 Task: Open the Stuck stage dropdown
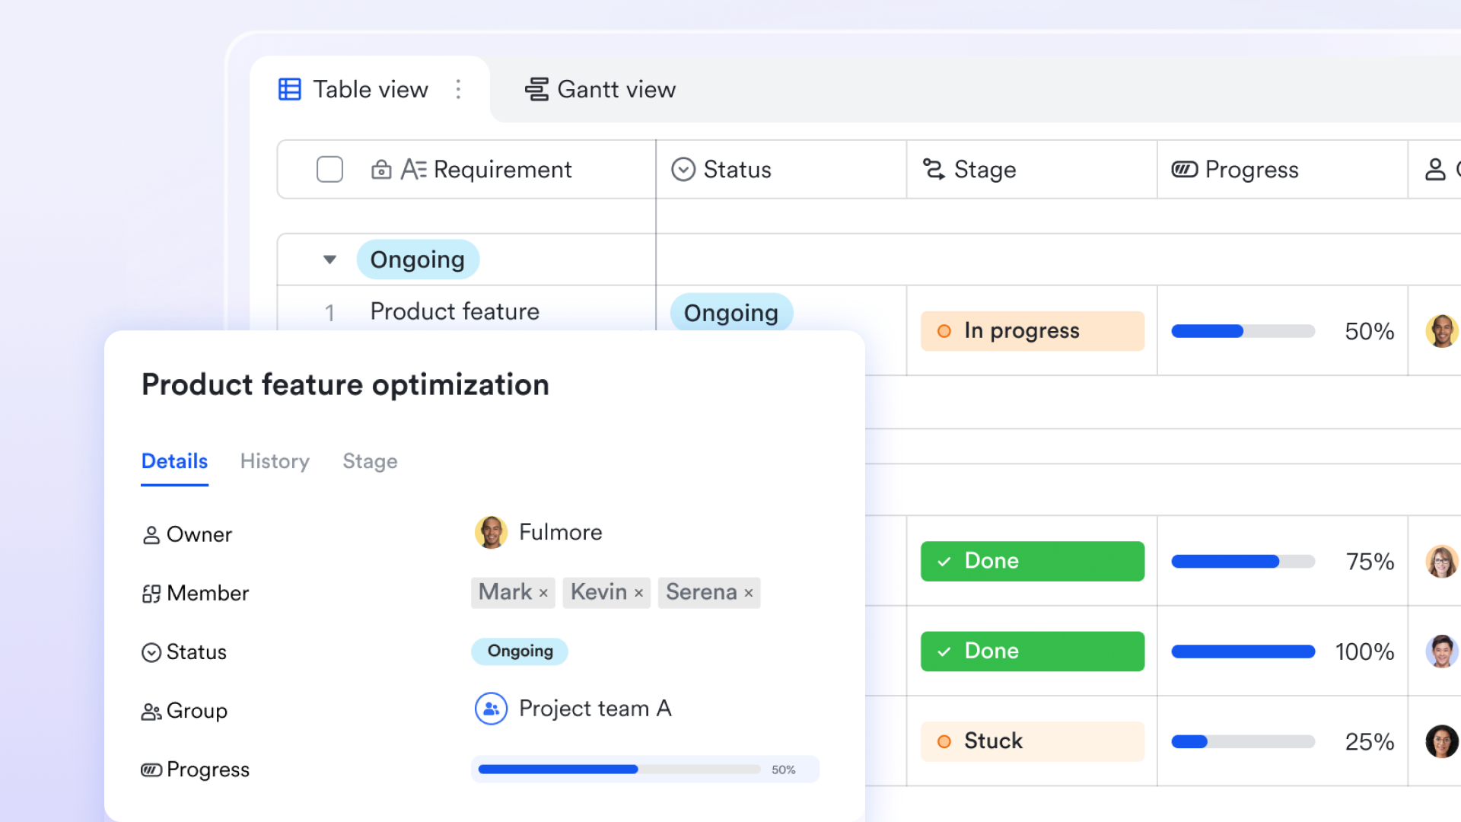pos(1032,741)
